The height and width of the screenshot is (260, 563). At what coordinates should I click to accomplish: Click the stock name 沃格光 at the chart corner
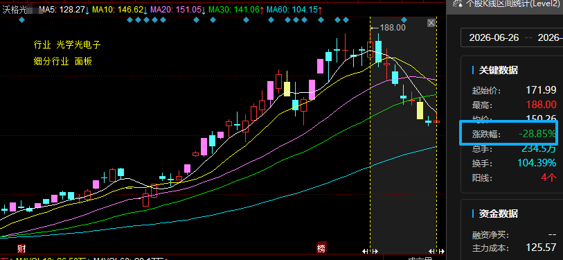click(15, 10)
